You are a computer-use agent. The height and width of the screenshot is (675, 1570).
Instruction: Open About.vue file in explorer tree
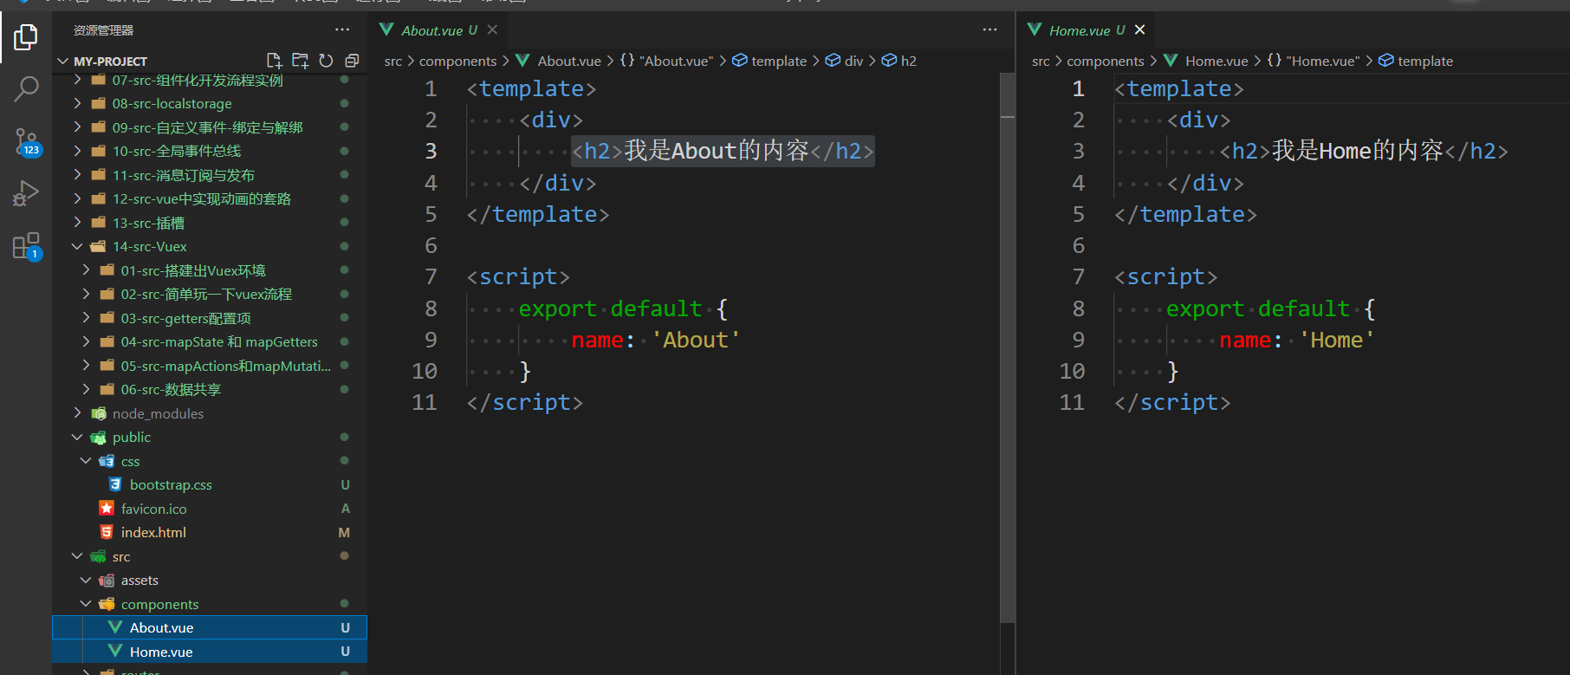click(210, 627)
